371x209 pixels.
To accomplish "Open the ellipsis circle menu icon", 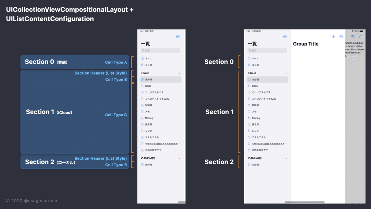I will point(341,37).
